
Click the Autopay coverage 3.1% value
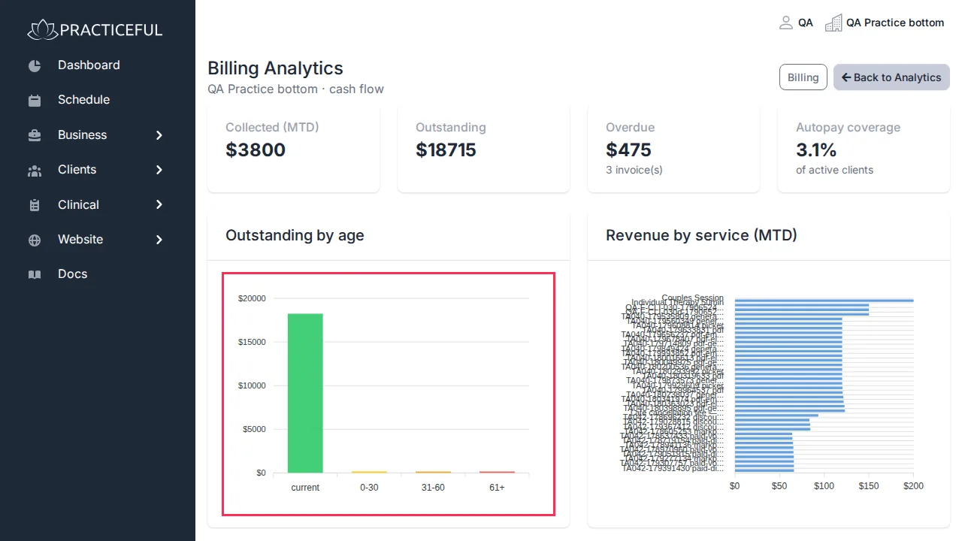tap(816, 150)
